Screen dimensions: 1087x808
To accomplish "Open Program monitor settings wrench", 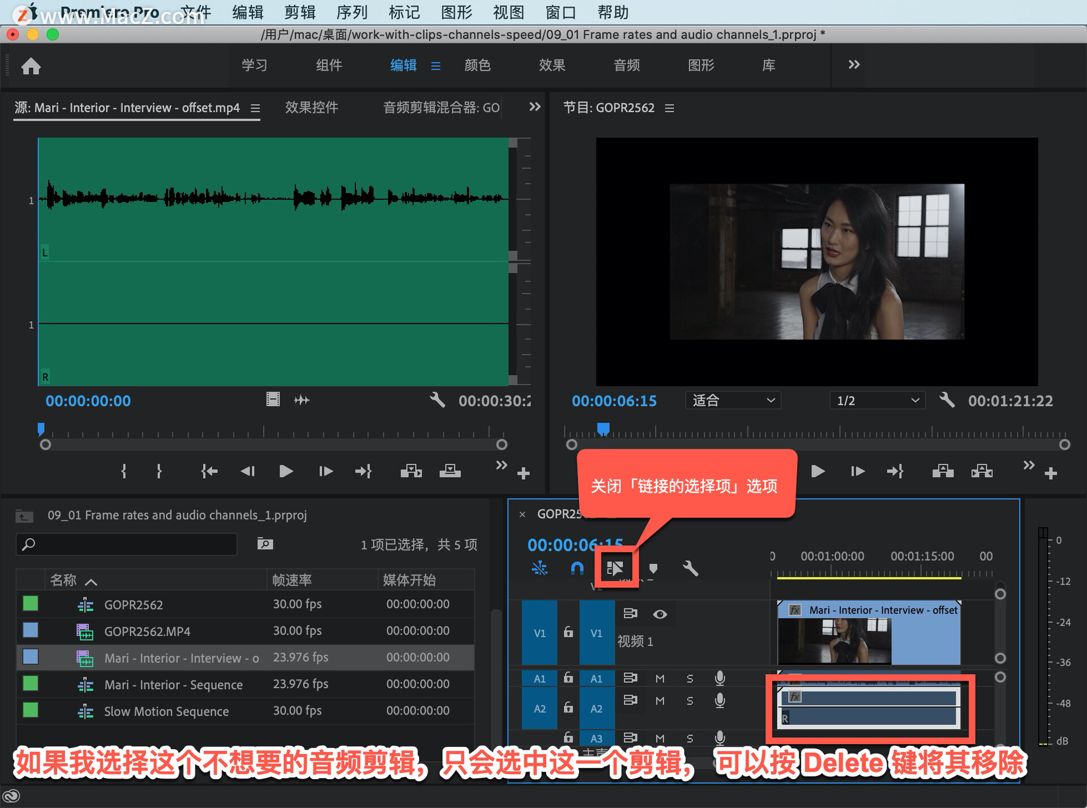I will [947, 401].
